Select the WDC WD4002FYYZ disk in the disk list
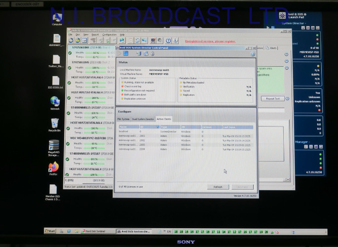Viewport: 338px width, 247px height. [89, 143]
